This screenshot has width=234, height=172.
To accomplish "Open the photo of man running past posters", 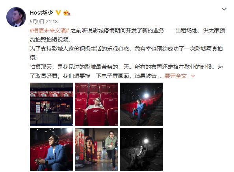I will coord(97,149).
